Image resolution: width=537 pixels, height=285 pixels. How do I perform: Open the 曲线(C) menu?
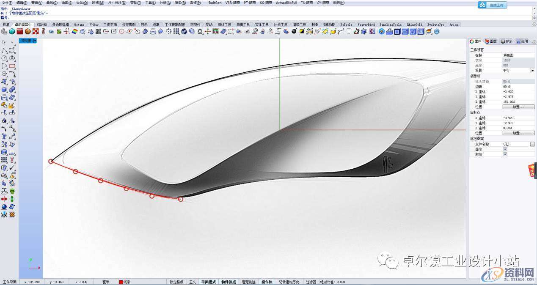(x=53, y=3)
